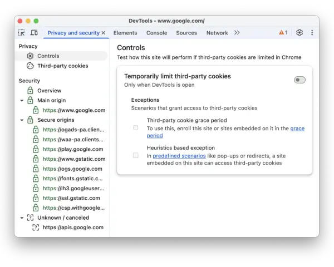
Task: Click the warning issues counter
Action: [x=283, y=33]
